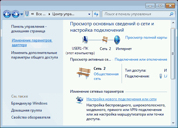The image size is (178, 128).
Task: Select the 'Все ...' breadcrumb segment
Action: [x=41, y=14]
